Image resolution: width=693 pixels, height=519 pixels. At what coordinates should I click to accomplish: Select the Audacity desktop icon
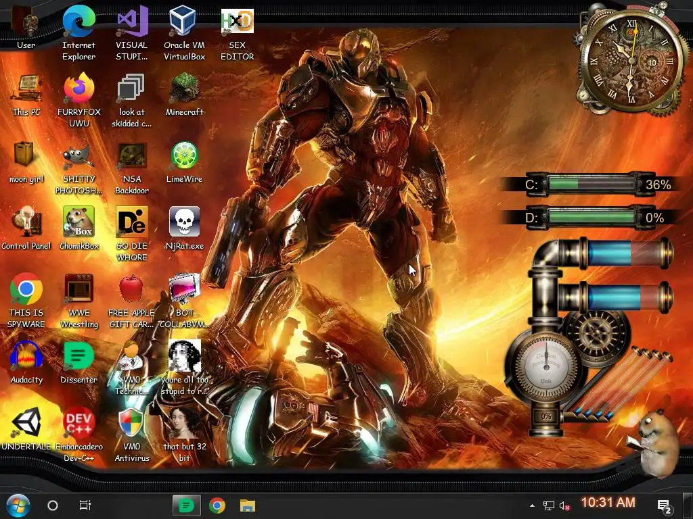point(26,362)
